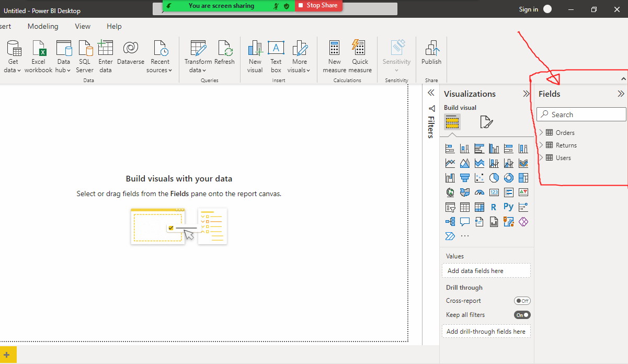Select the KPI visual

coord(523,192)
